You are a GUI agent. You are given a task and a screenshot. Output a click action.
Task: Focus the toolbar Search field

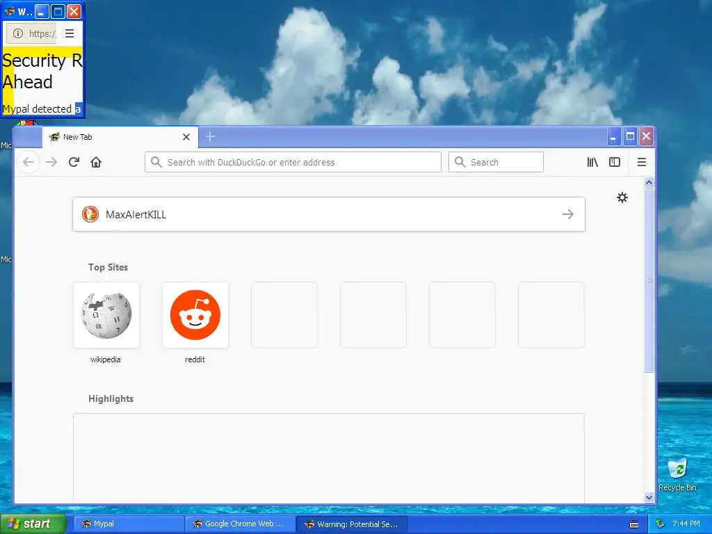[496, 162]
